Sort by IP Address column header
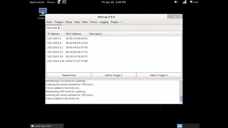 pos(56,34)
